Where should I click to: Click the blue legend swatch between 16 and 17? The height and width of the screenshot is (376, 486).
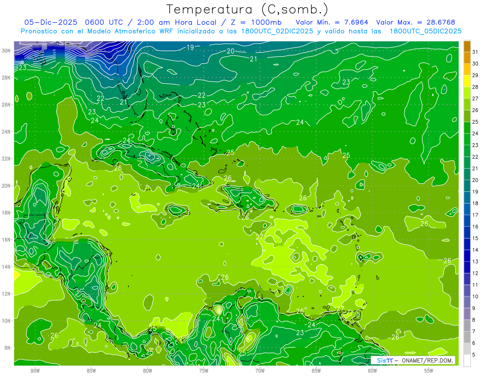pyautogui.click(x=467, y=221)
